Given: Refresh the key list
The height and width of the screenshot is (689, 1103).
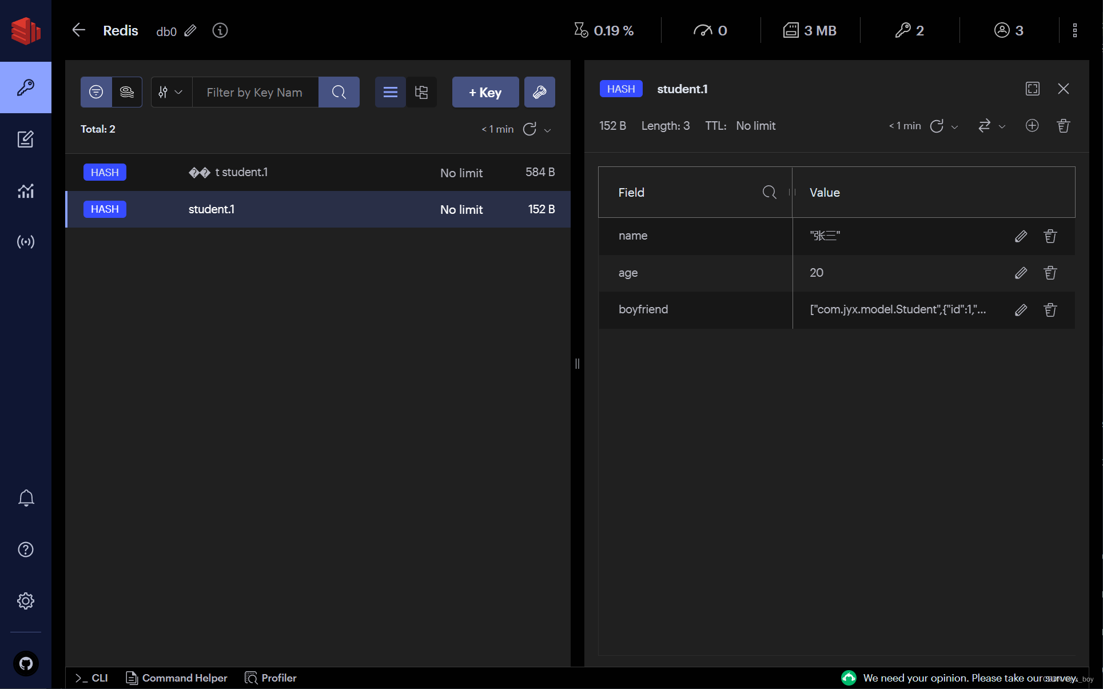Looking at the screenshot, I should point(529,129).
